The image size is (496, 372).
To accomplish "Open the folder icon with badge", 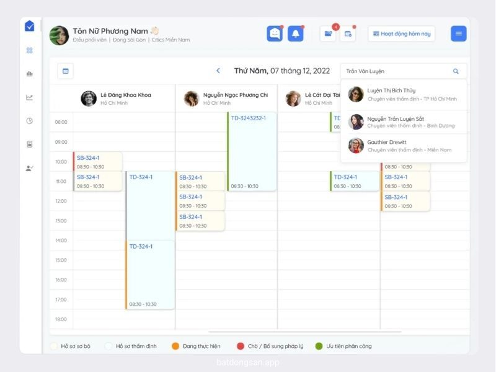I will (x=328, y=33).
